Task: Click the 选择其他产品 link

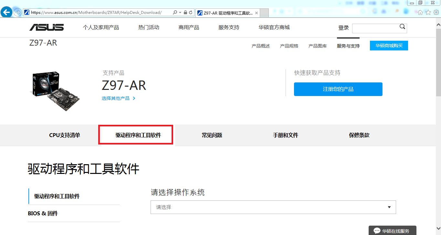Action: click(x=119, y=98)
